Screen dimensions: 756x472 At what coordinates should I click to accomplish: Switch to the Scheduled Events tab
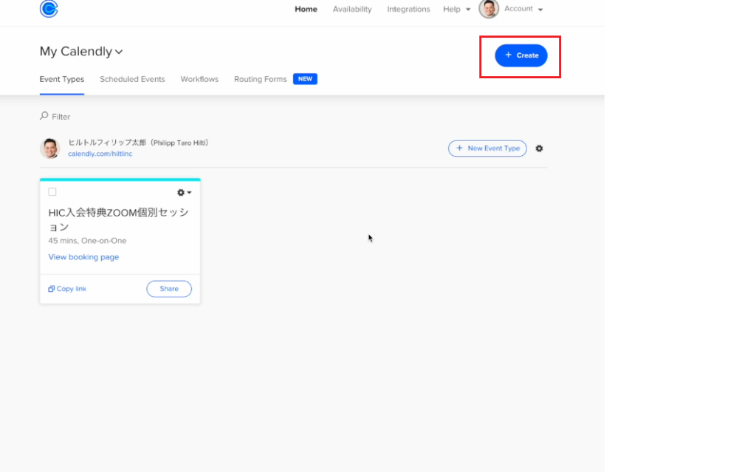(x=132, y=79)
